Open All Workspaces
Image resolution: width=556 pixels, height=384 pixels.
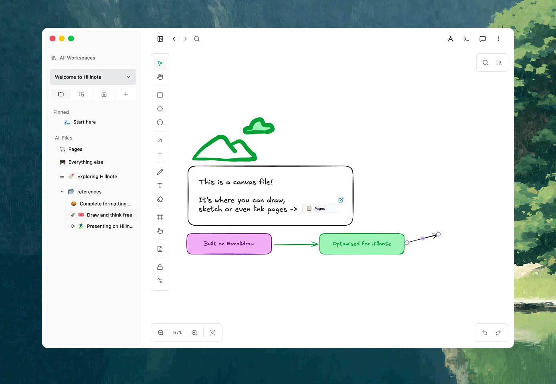(x=73, y=58)
